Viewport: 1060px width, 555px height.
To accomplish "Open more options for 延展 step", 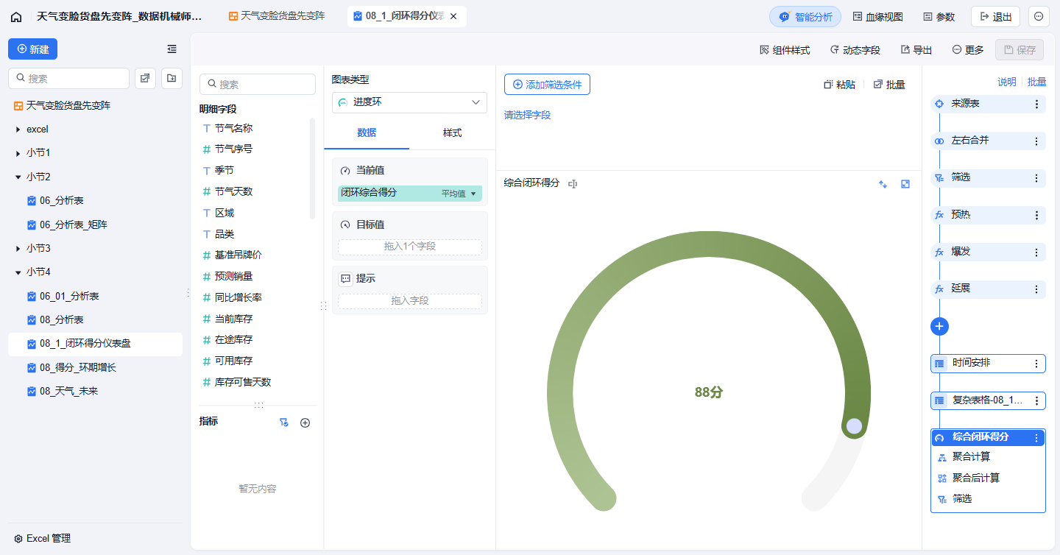I will pyautogui.click(x=1036, y=289).
